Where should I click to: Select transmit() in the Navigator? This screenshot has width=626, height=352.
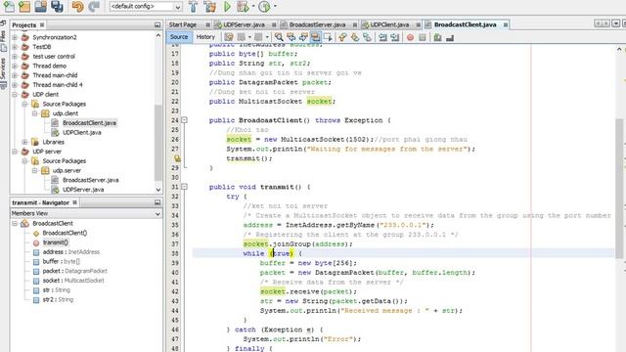(x=55, y=242)
